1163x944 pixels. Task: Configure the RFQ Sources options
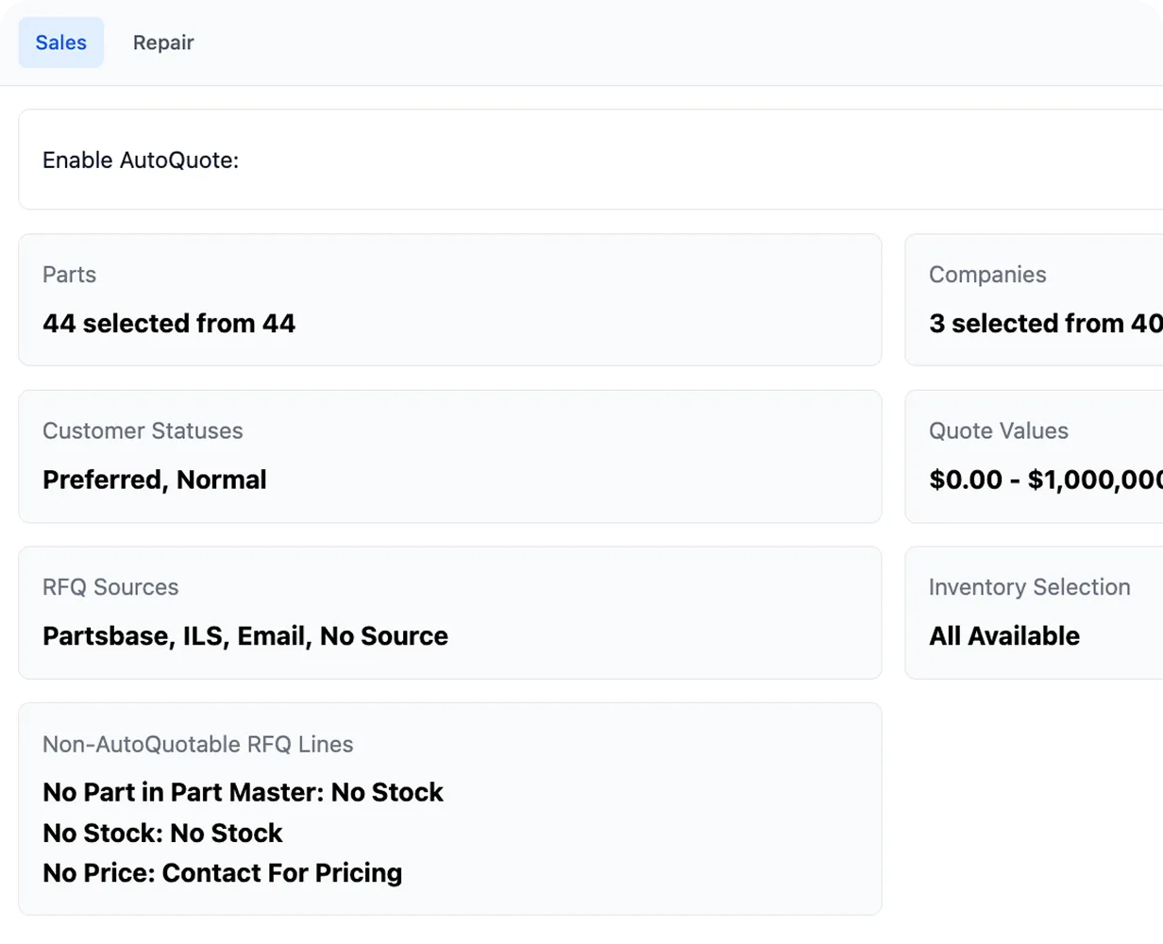pyautogui.click(x=450, y=612)
